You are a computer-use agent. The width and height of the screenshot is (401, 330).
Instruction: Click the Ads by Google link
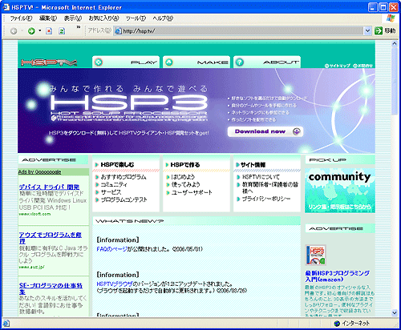tap(39, 172)
